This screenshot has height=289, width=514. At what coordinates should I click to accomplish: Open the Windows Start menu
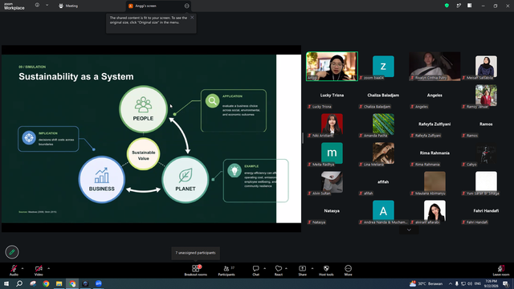[6, 283]
